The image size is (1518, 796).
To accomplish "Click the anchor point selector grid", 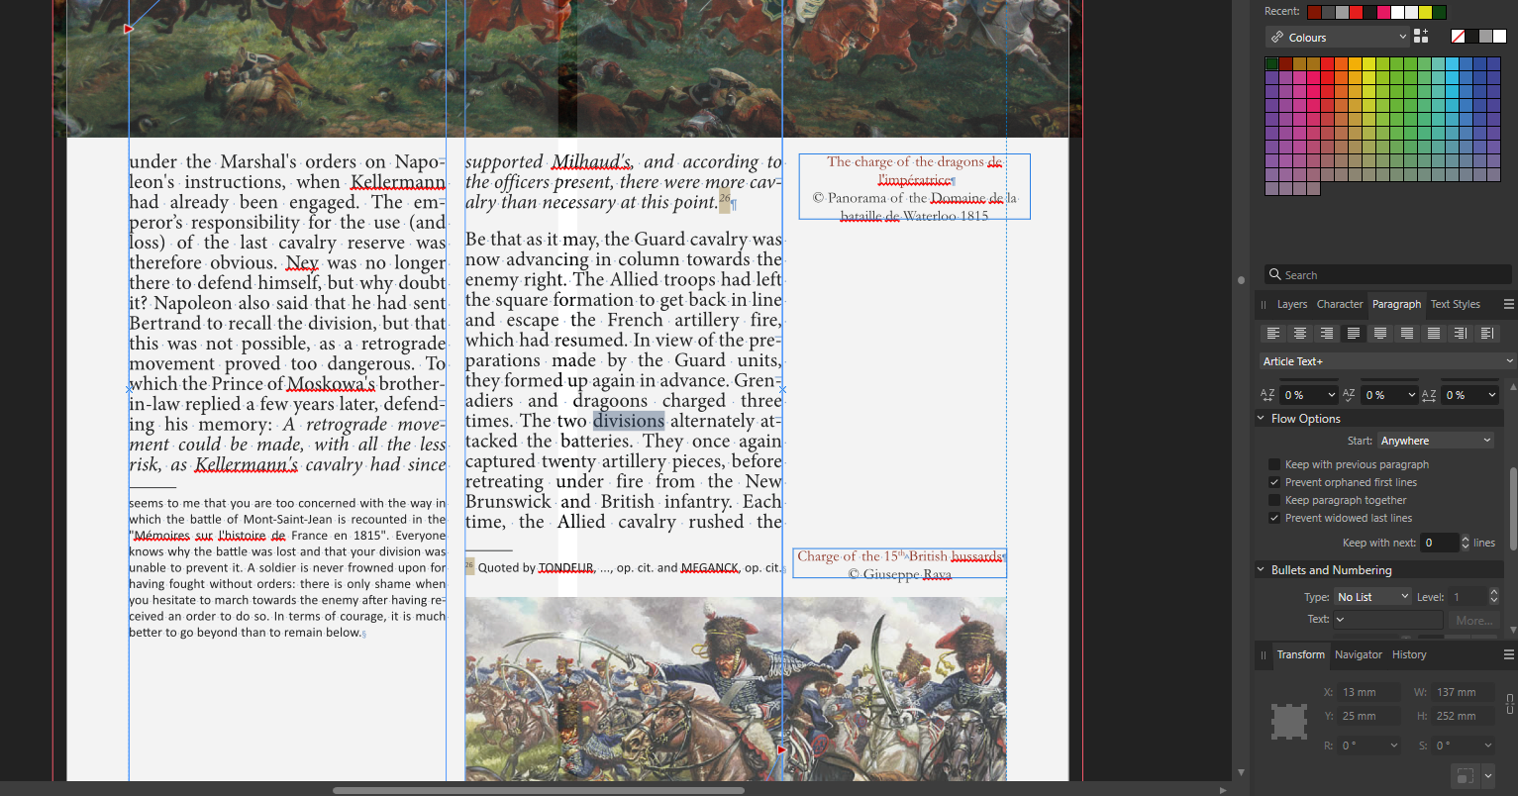I will pyautogui.click(x=1288, y=722).
